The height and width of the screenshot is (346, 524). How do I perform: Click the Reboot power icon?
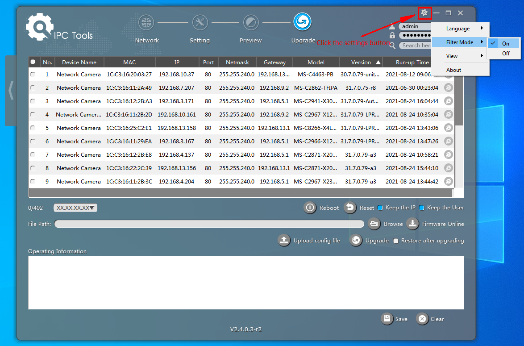(x=310, y=208)
